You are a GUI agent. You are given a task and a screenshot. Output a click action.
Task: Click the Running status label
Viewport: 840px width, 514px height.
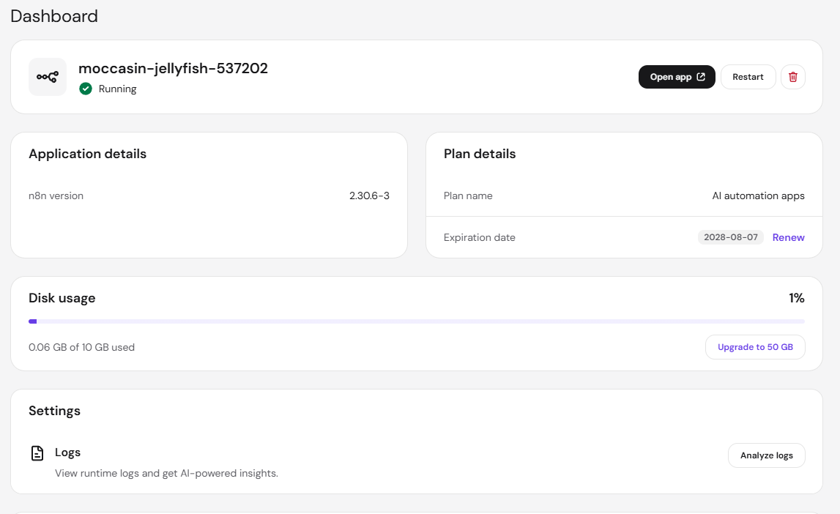117,89
